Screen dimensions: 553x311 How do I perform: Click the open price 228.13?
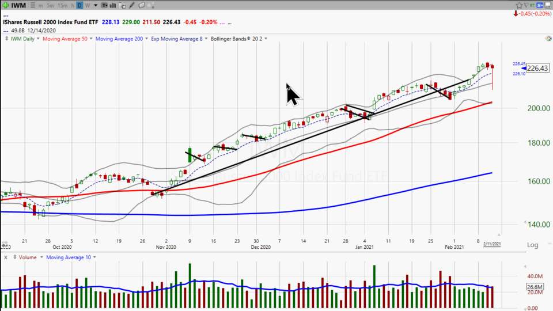pos(111,22)
